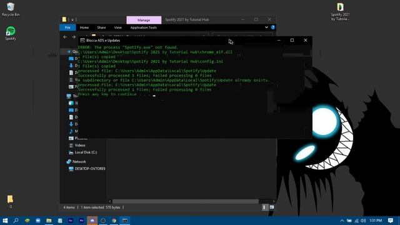400x225 pixels.
Task: Show hidden system tray icons
Action: [342, 221]
